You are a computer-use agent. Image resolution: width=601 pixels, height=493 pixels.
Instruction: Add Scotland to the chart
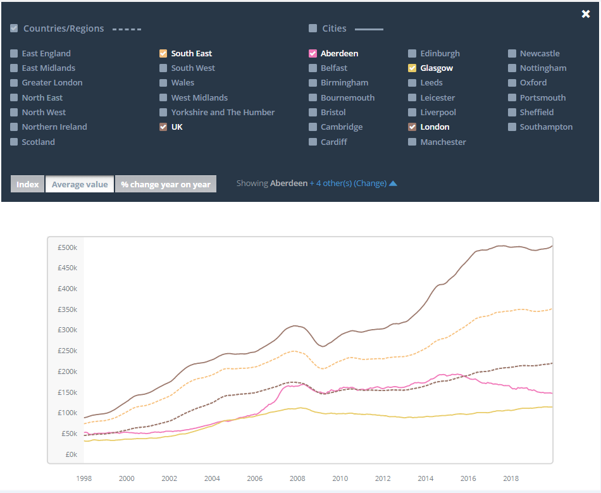pos(14,142)
